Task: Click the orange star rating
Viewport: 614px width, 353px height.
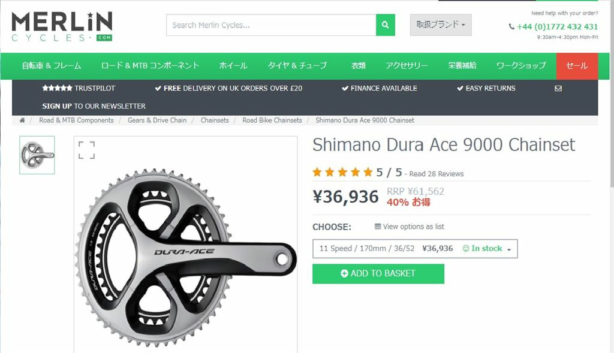Action: 342,172
